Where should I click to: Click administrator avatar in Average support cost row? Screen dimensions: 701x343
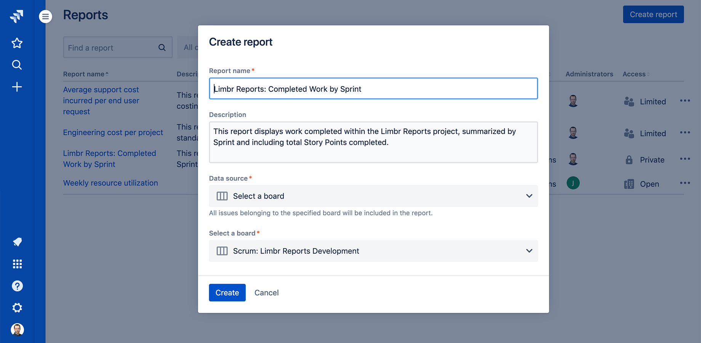click(x=573, y=101)
